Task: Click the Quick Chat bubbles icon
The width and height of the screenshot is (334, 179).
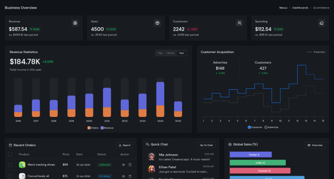Action: click(147, 145)
